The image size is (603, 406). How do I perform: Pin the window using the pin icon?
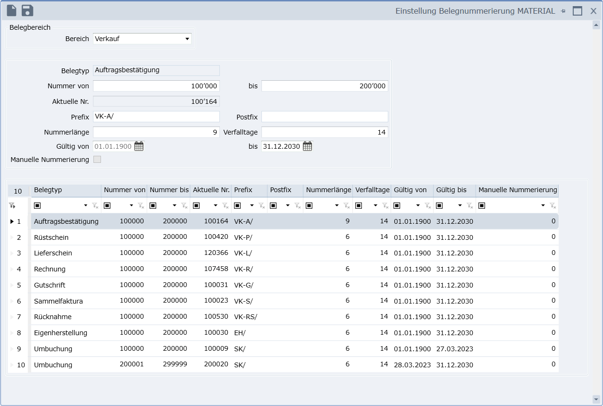pos(562,11)
